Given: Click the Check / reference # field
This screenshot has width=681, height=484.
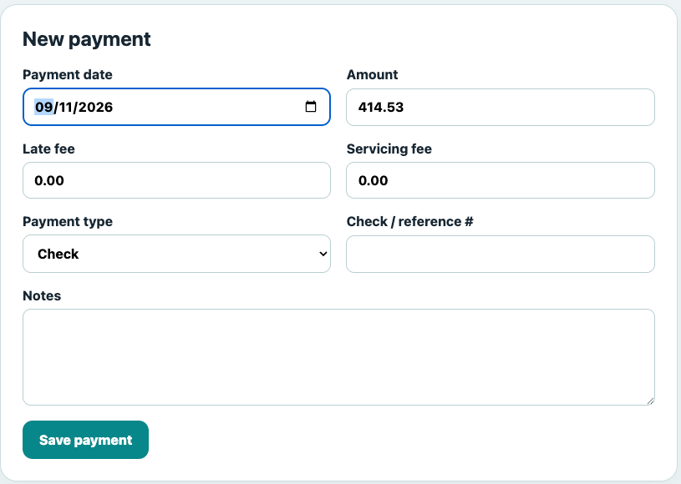Looking at the screenshot, I should click(501, 255).
